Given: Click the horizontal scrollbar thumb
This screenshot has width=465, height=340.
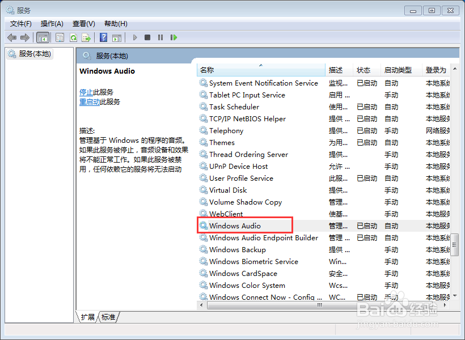Looking at the screenshot, I should tap(320, 305).
